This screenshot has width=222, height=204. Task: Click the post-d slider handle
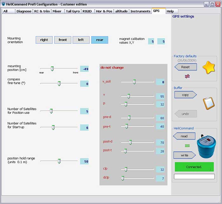[x=130, y=142]
